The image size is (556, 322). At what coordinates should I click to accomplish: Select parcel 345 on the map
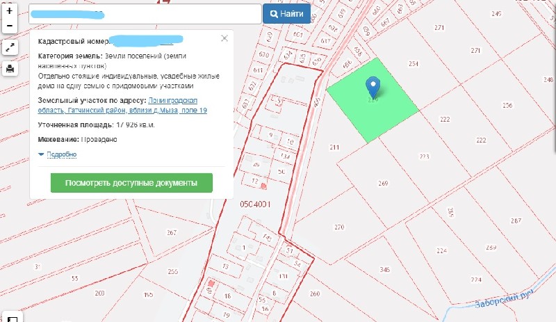tap(384, 269)
